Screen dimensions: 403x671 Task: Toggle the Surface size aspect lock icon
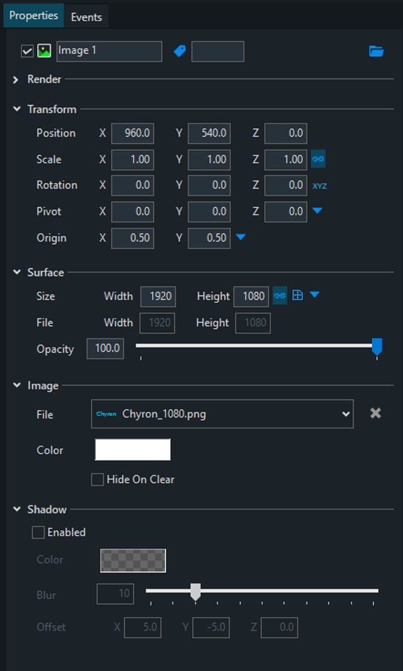point(280,296)
